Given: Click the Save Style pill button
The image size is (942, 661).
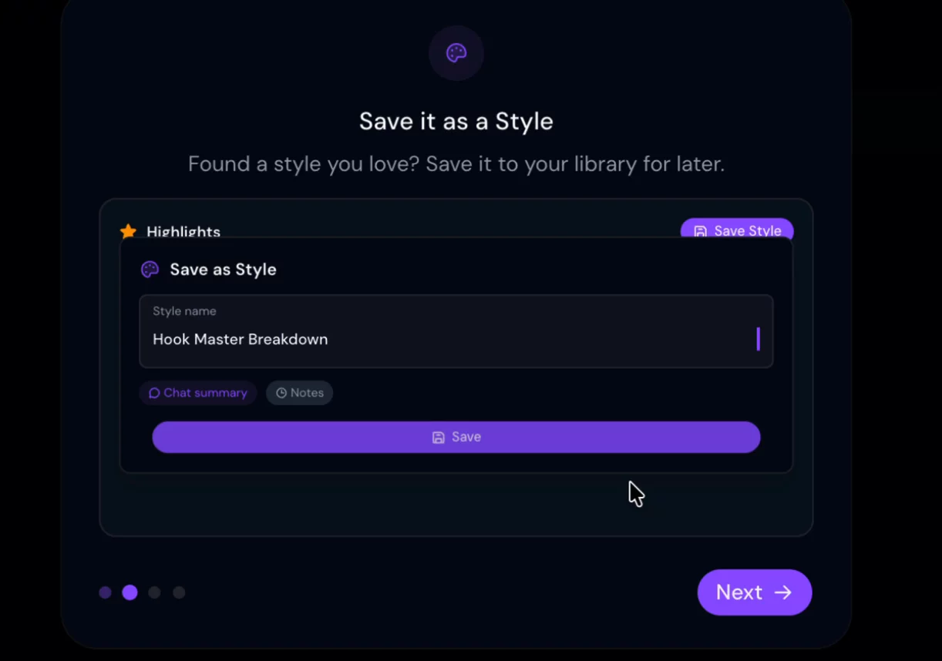Looking at the screenshot, I should pos(736,230).
